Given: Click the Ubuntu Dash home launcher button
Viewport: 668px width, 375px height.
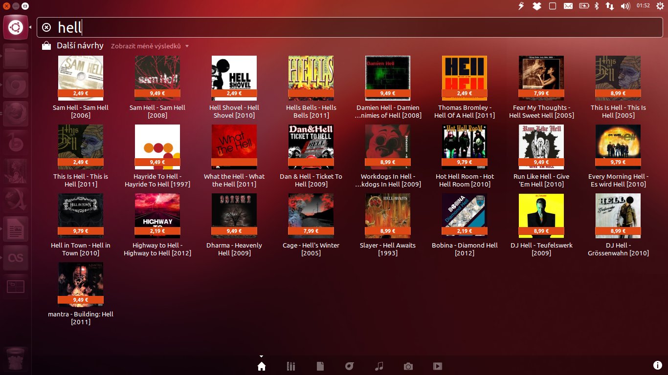Looking at the screenshot, I should coord(15,28).
